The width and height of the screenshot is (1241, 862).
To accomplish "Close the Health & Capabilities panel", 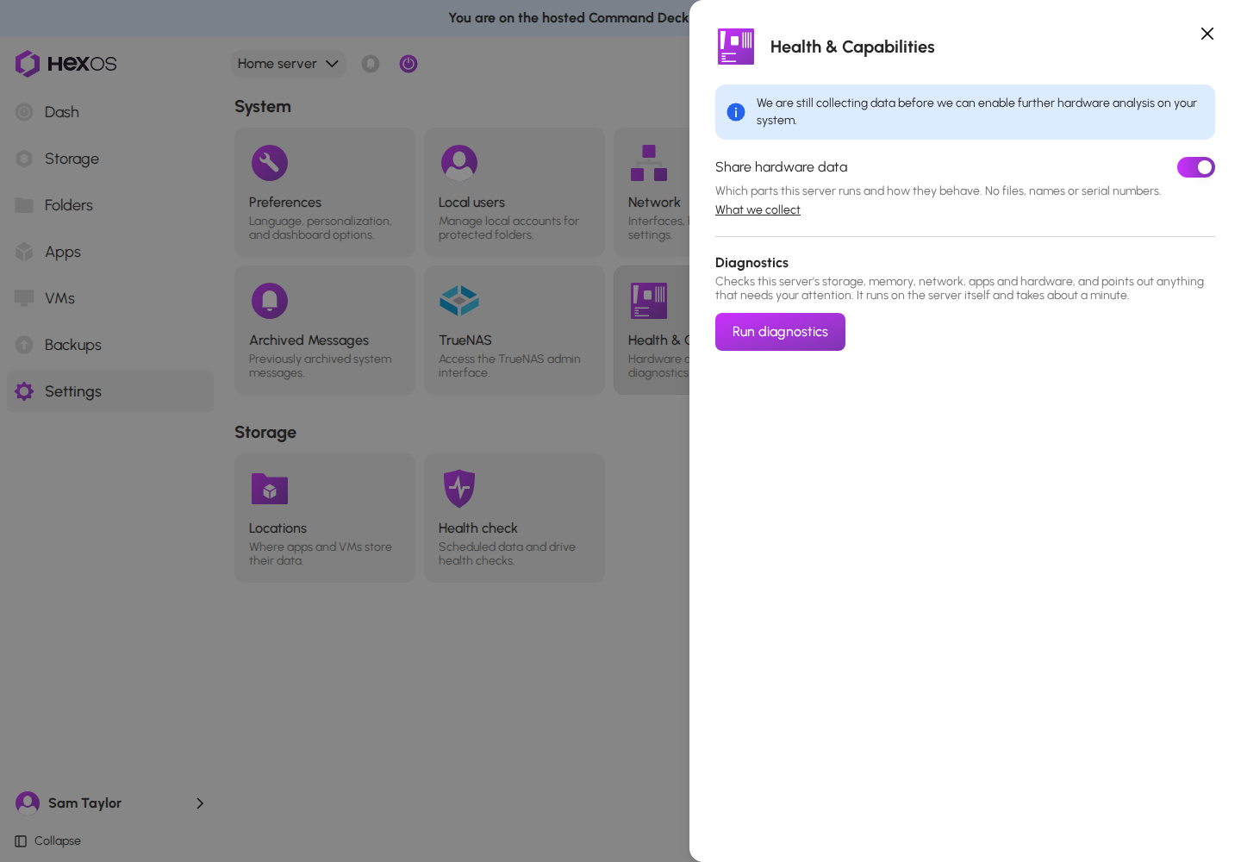I will click(1207, 34).
